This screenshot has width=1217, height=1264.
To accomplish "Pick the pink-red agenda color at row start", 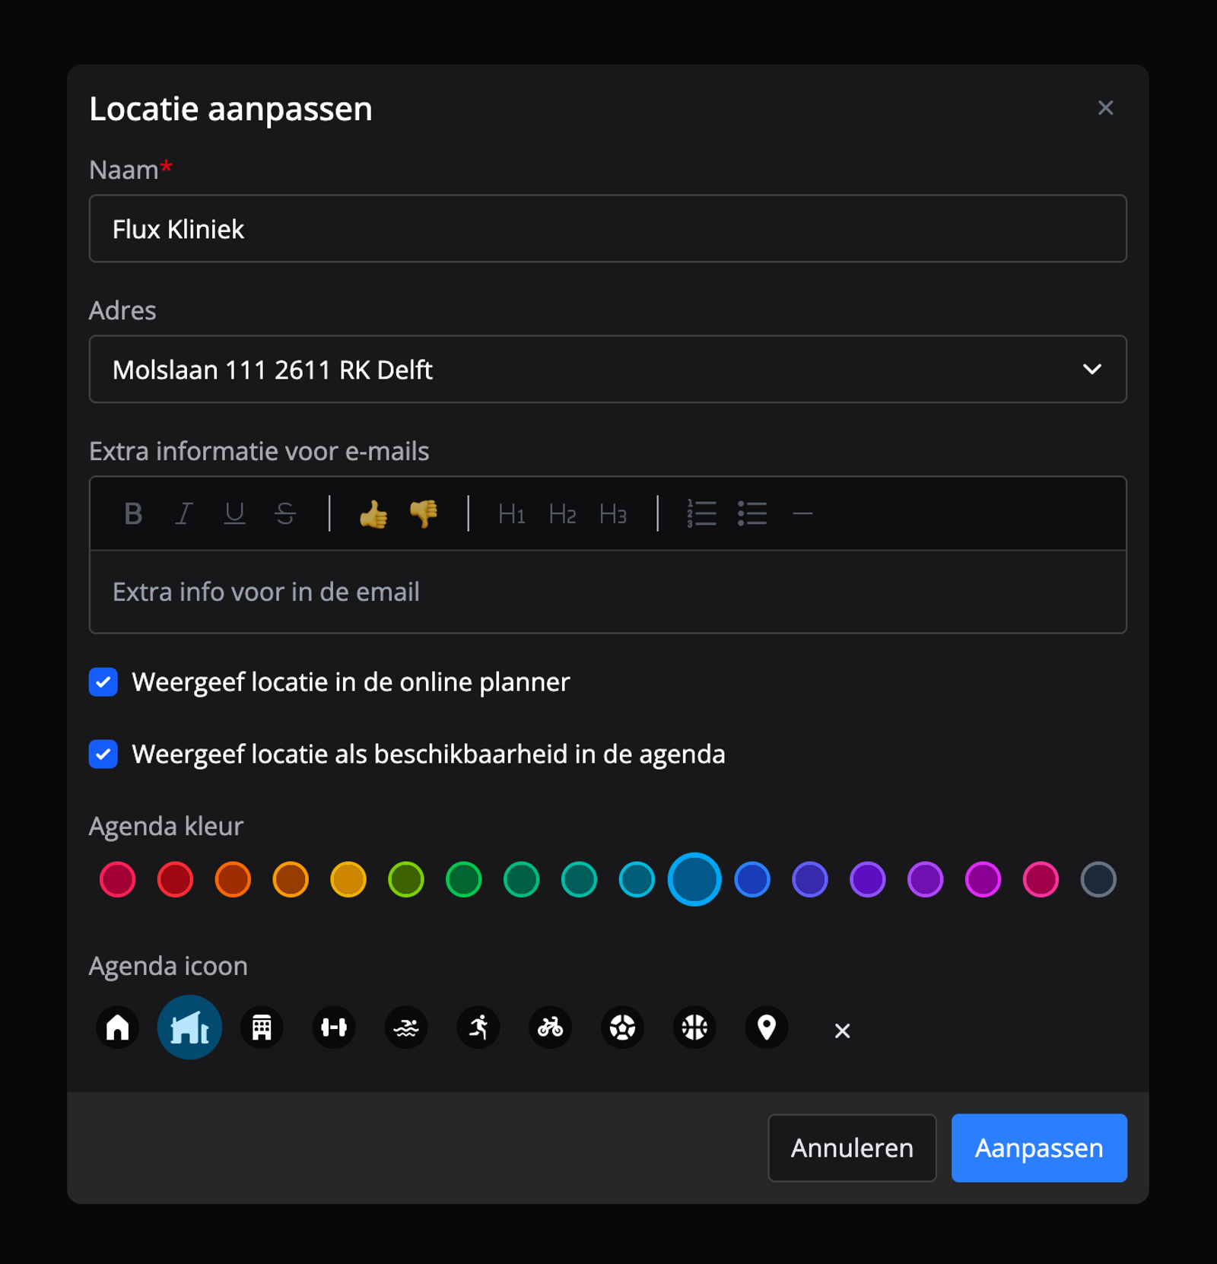I will 118,880.
